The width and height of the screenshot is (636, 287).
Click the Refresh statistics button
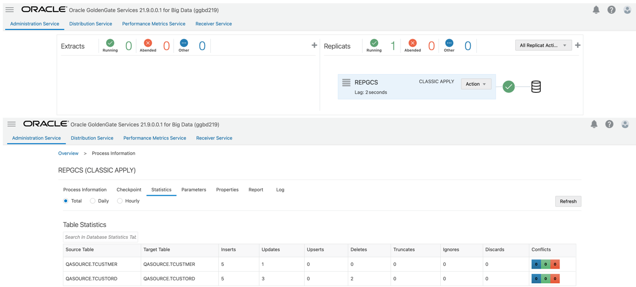click(568, 201)
